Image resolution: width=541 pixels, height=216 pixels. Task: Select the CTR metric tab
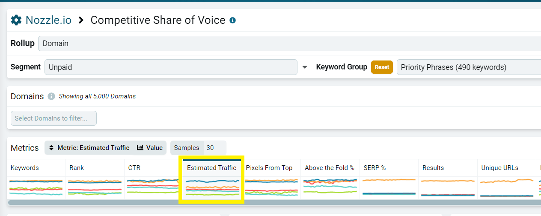134,168
